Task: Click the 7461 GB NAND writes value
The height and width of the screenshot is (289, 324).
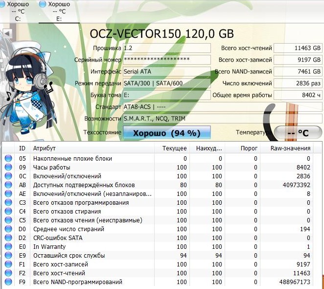Action: tap(298, 72)
